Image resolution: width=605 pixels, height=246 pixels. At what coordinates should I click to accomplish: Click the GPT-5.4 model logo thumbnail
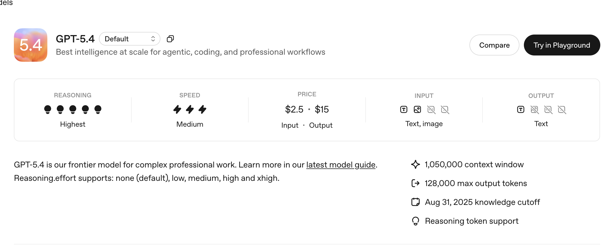point(31,45)
